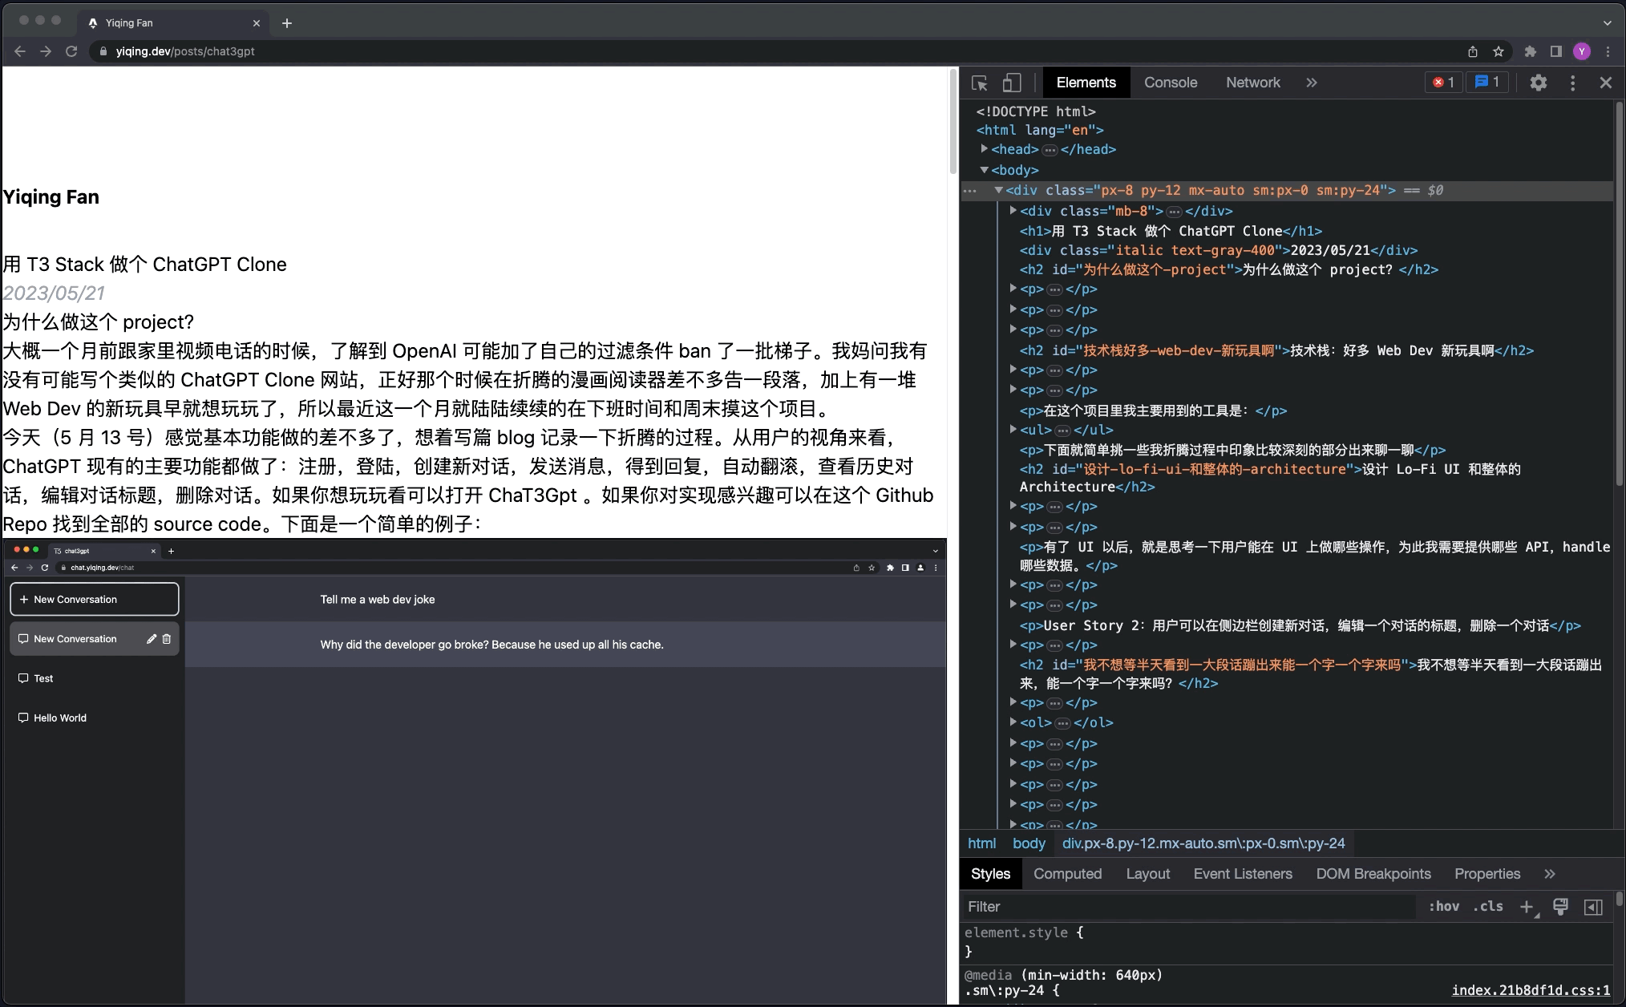Expand the ul element node
This screenshot has height=1007, width=1626.
tap(1013, 429)
